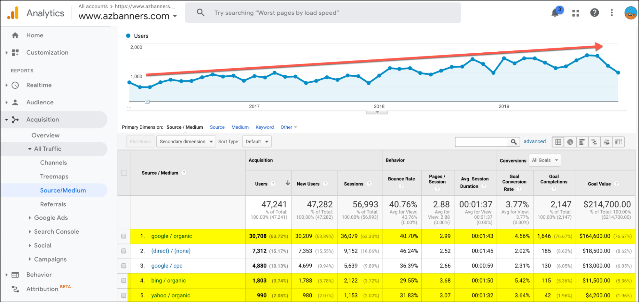This screenshot has height=302, width=639.
Task: Click the Plot Rows button
Action: (140, 142)
